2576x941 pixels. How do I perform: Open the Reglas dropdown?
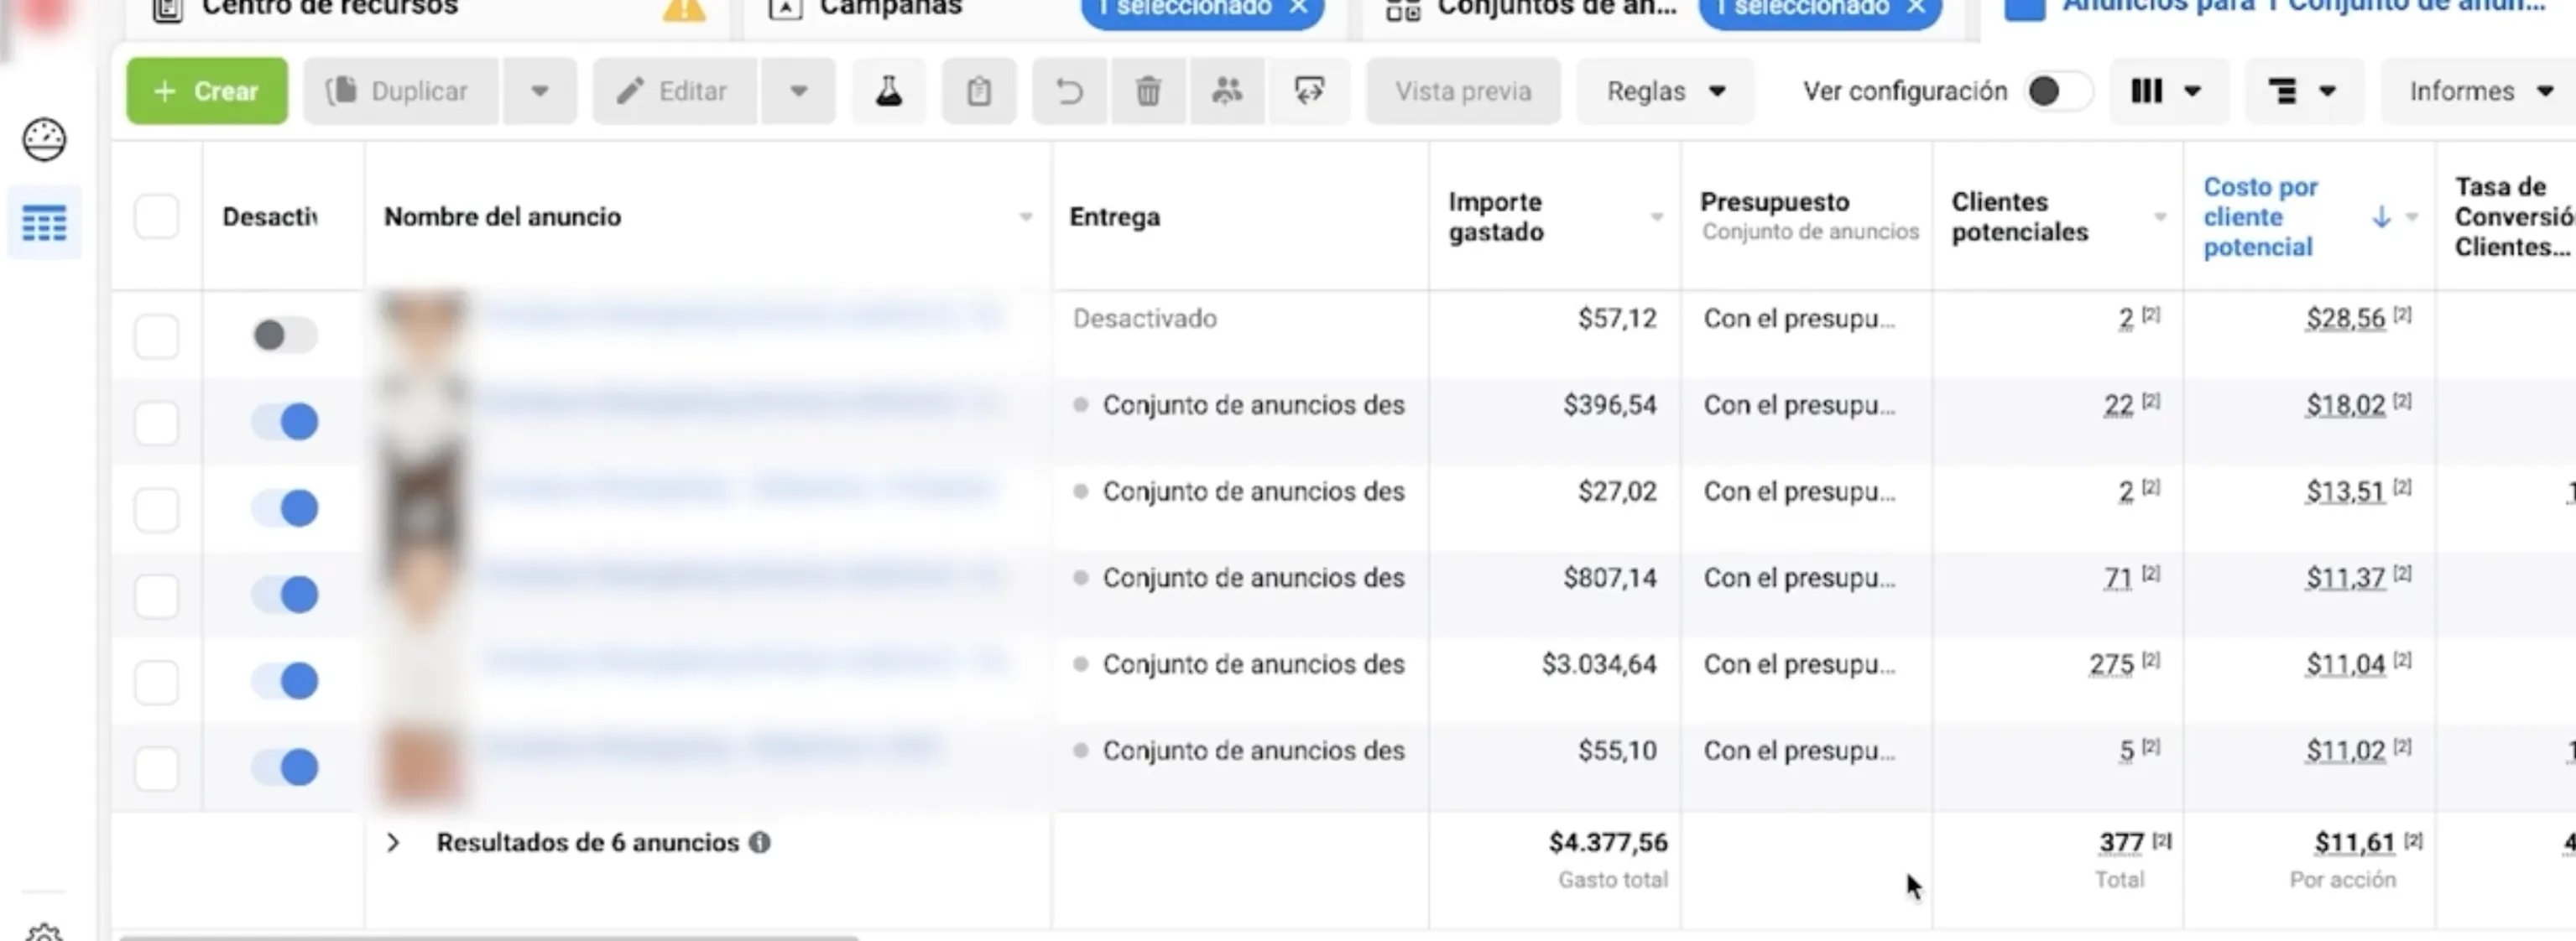[x=1665, y=91]
